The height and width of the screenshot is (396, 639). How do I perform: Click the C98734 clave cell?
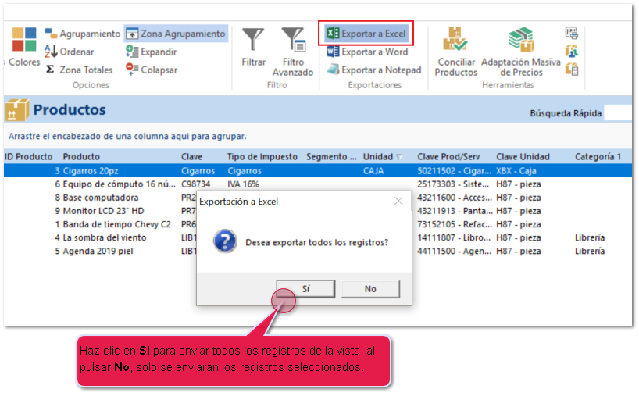click(x=195, y=184)
